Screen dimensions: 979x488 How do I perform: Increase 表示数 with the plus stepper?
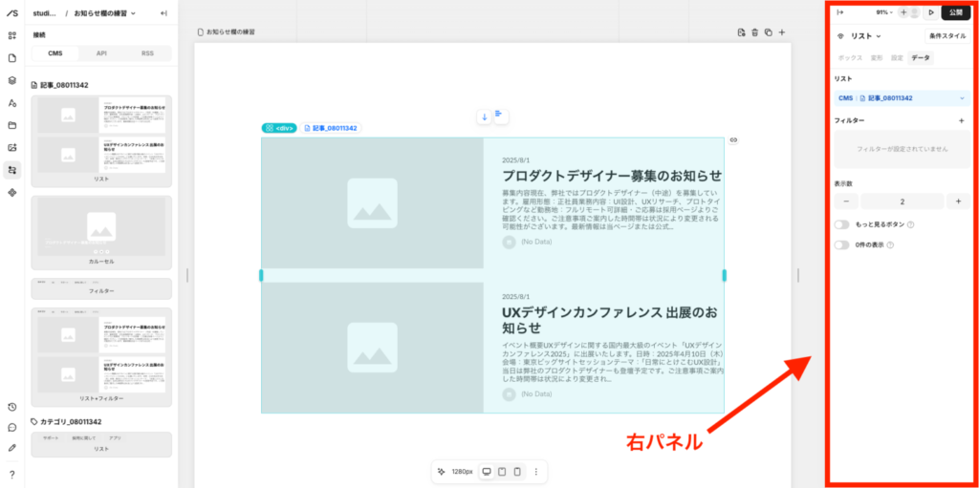pos(958,202)
